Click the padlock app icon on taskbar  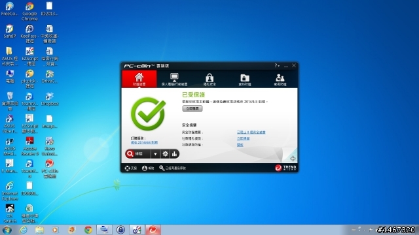click(x=120, y=230)
